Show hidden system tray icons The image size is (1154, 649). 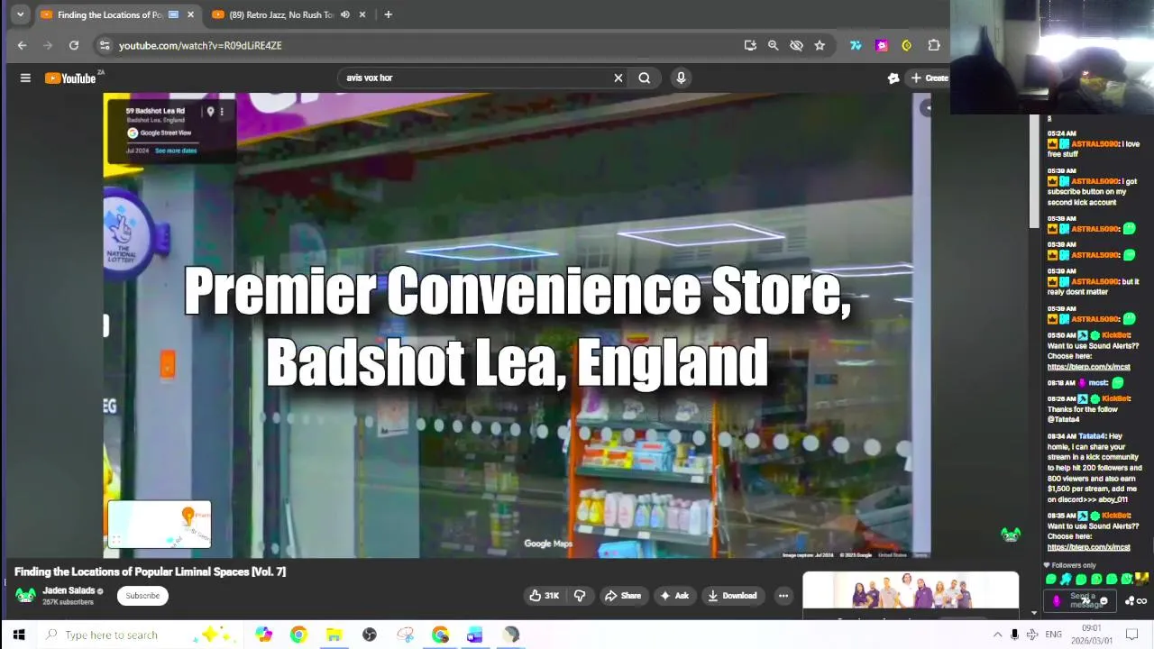click(997, 635)
